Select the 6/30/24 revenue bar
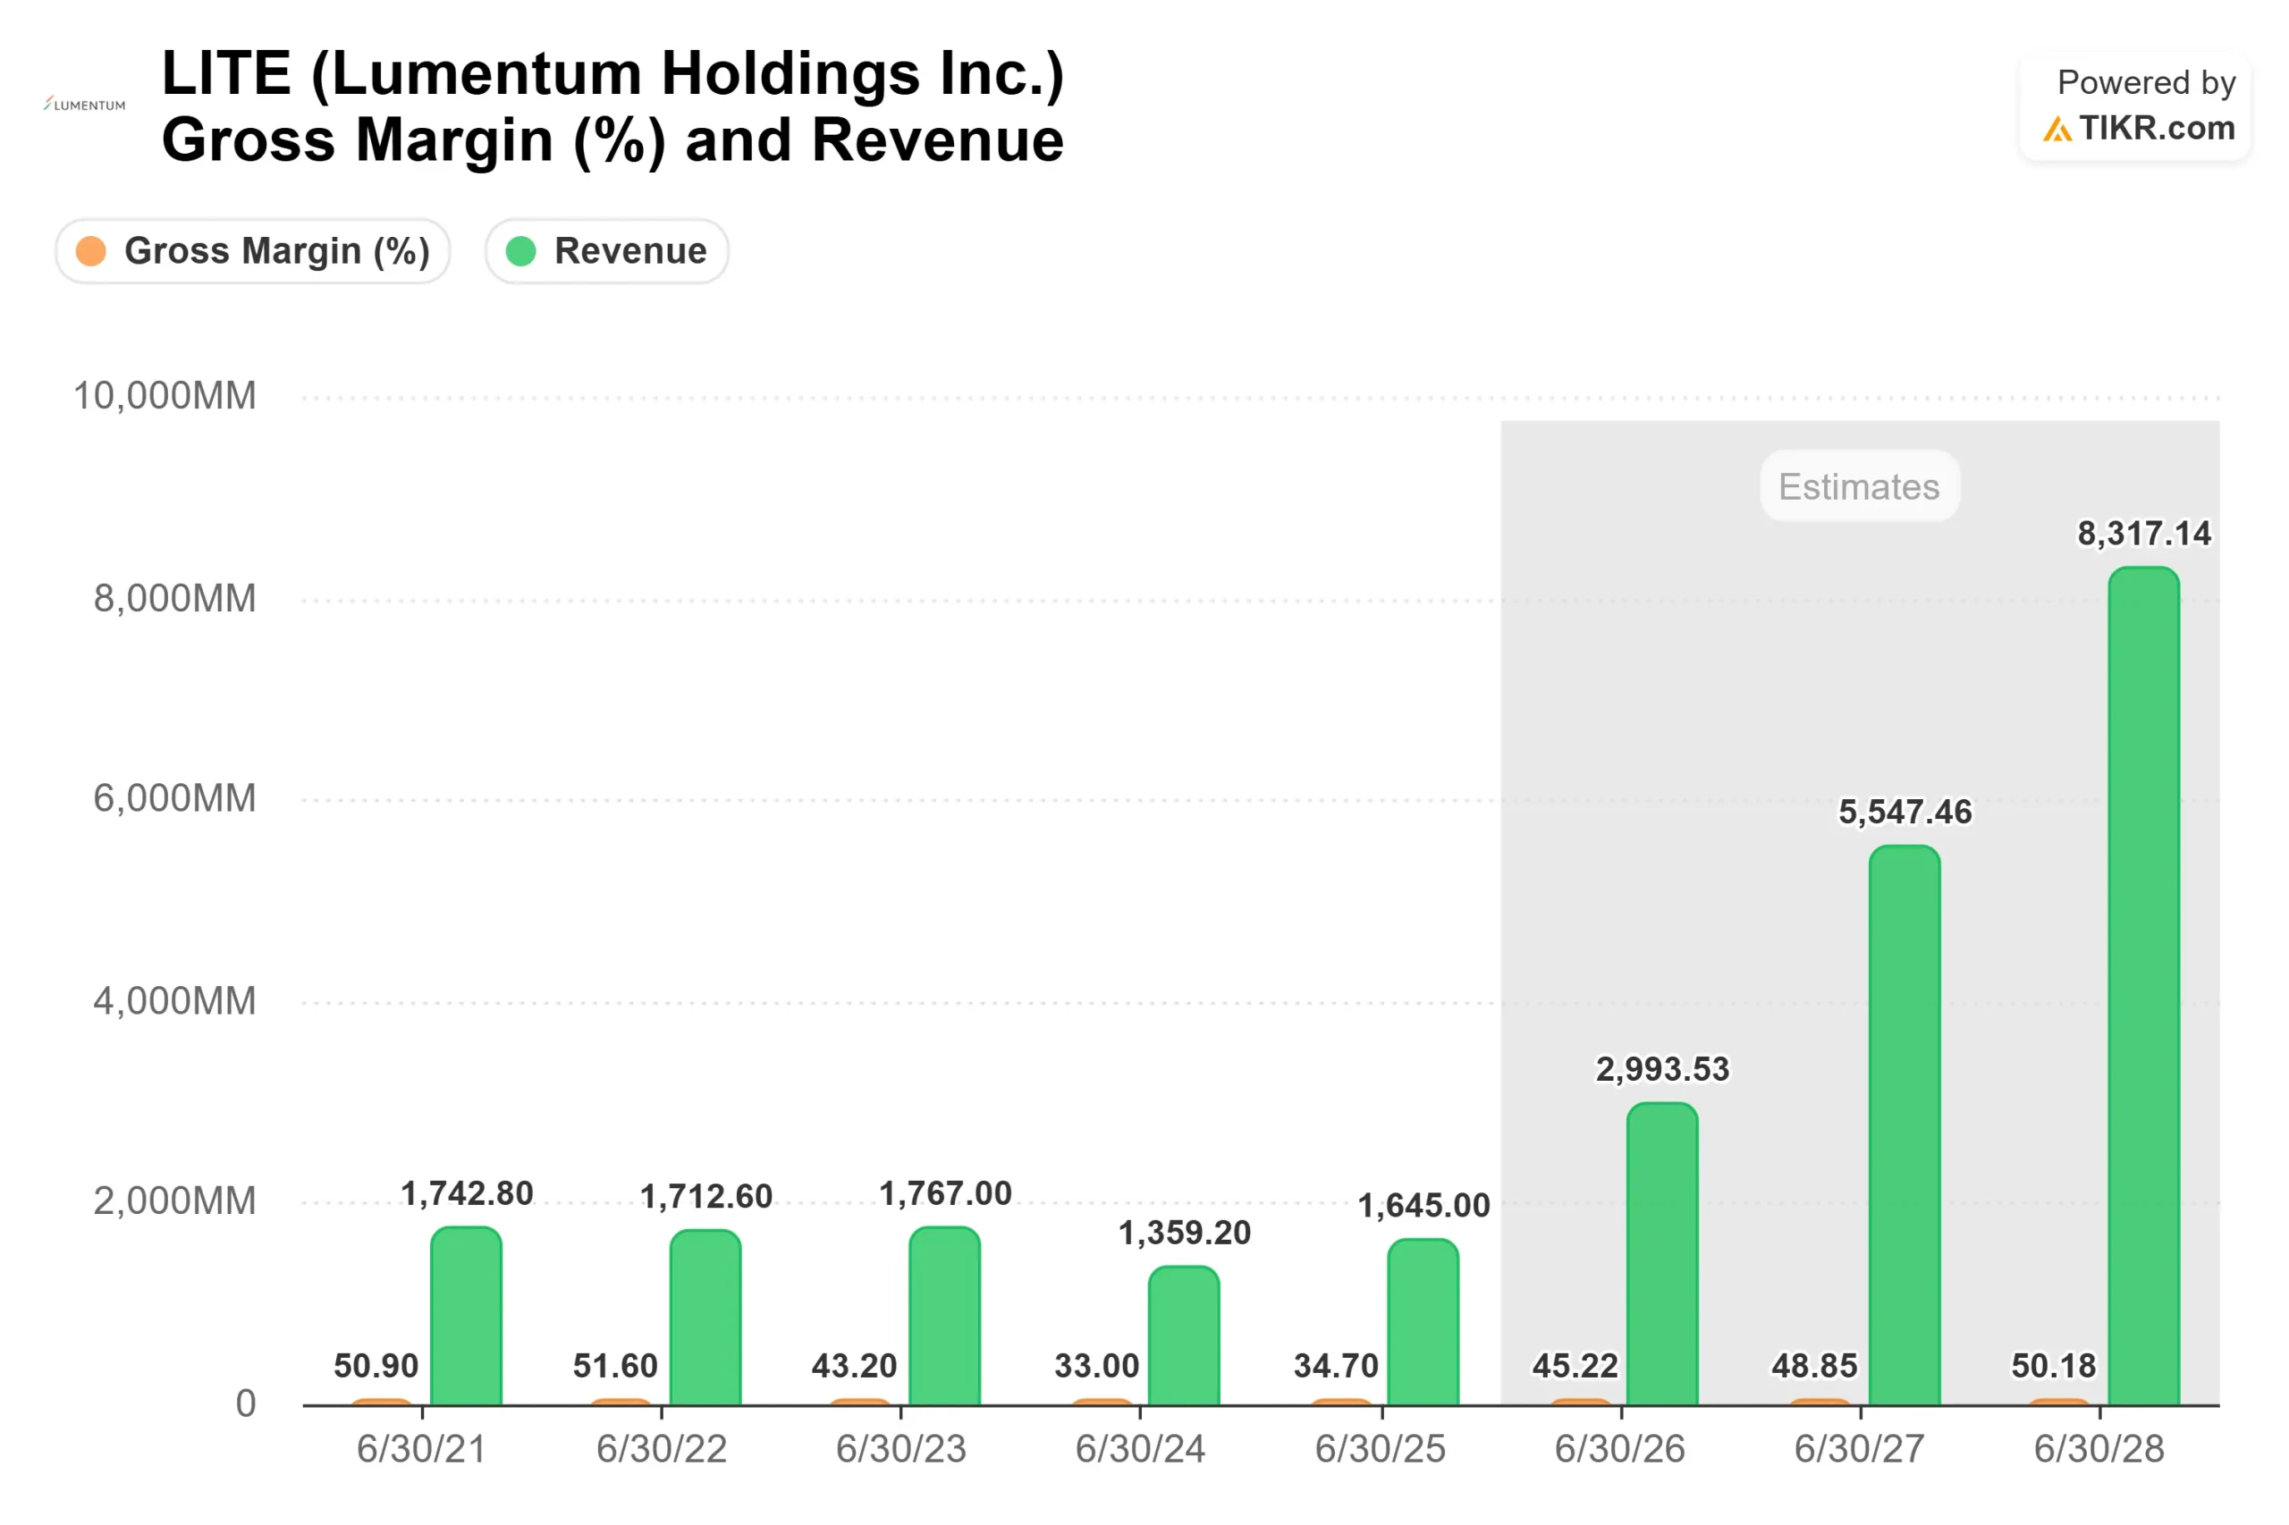 point(1184,1335)
